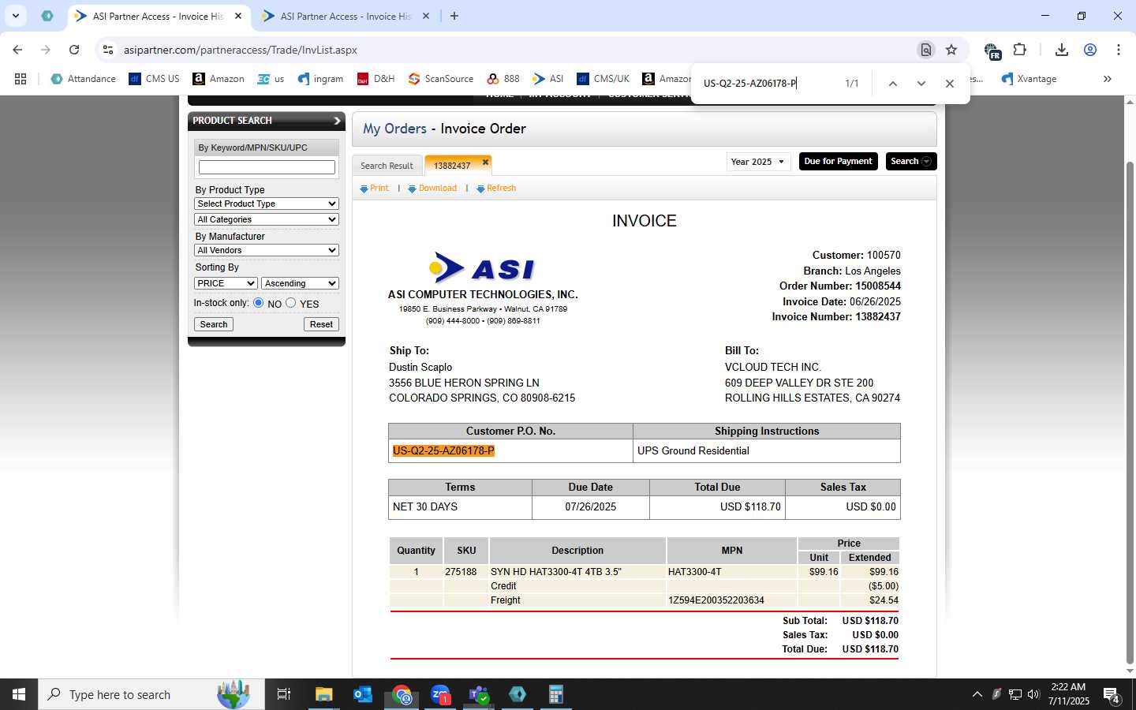Viewport: 1136px width, 710px height.
Task: Open the taskbar notification center
Action: pos(1112,695)
